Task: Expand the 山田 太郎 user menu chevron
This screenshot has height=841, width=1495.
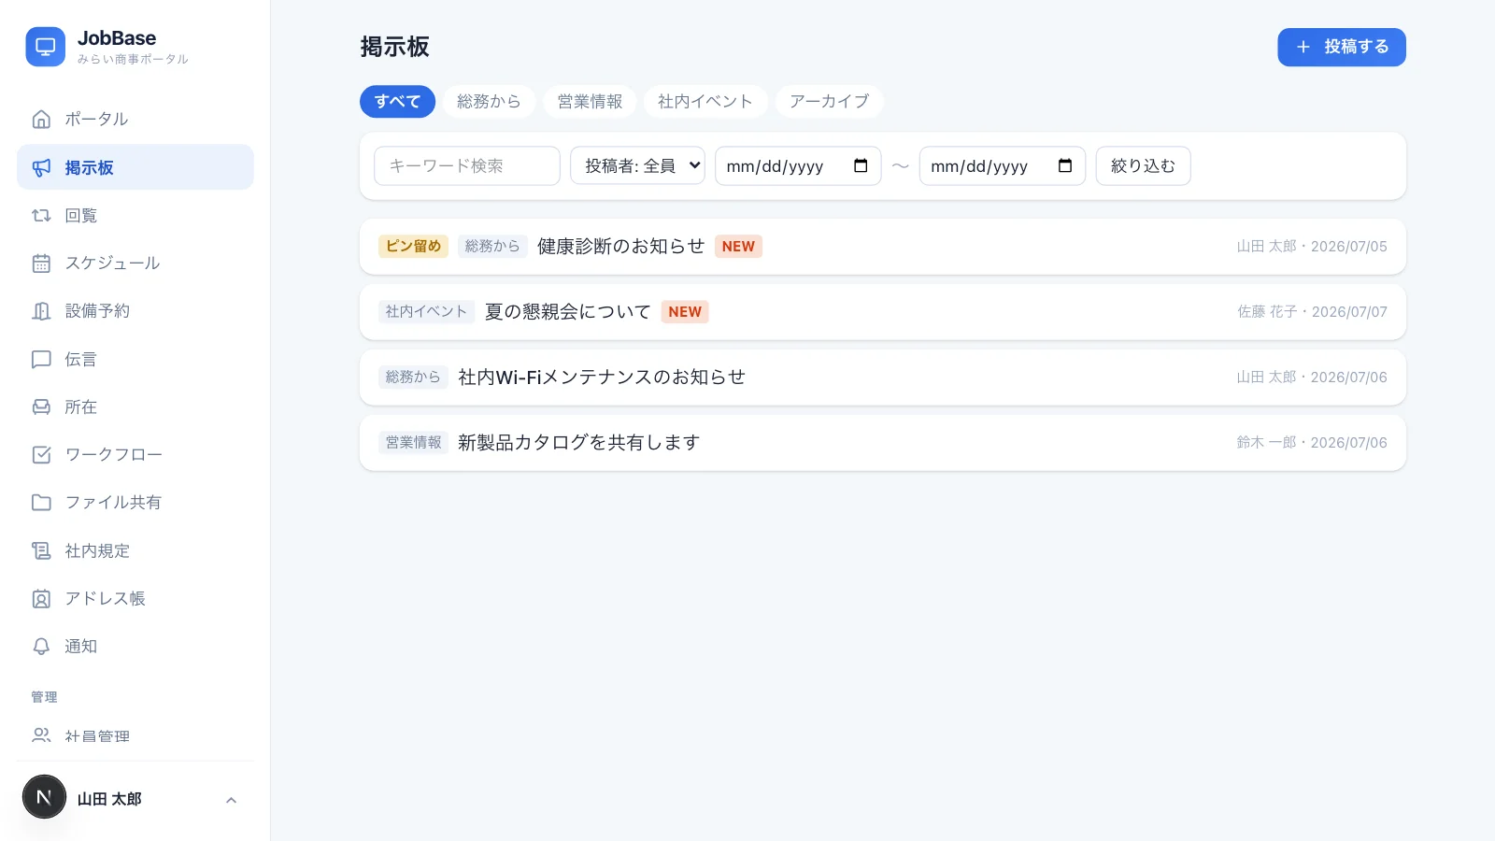Action: point(232,800)
